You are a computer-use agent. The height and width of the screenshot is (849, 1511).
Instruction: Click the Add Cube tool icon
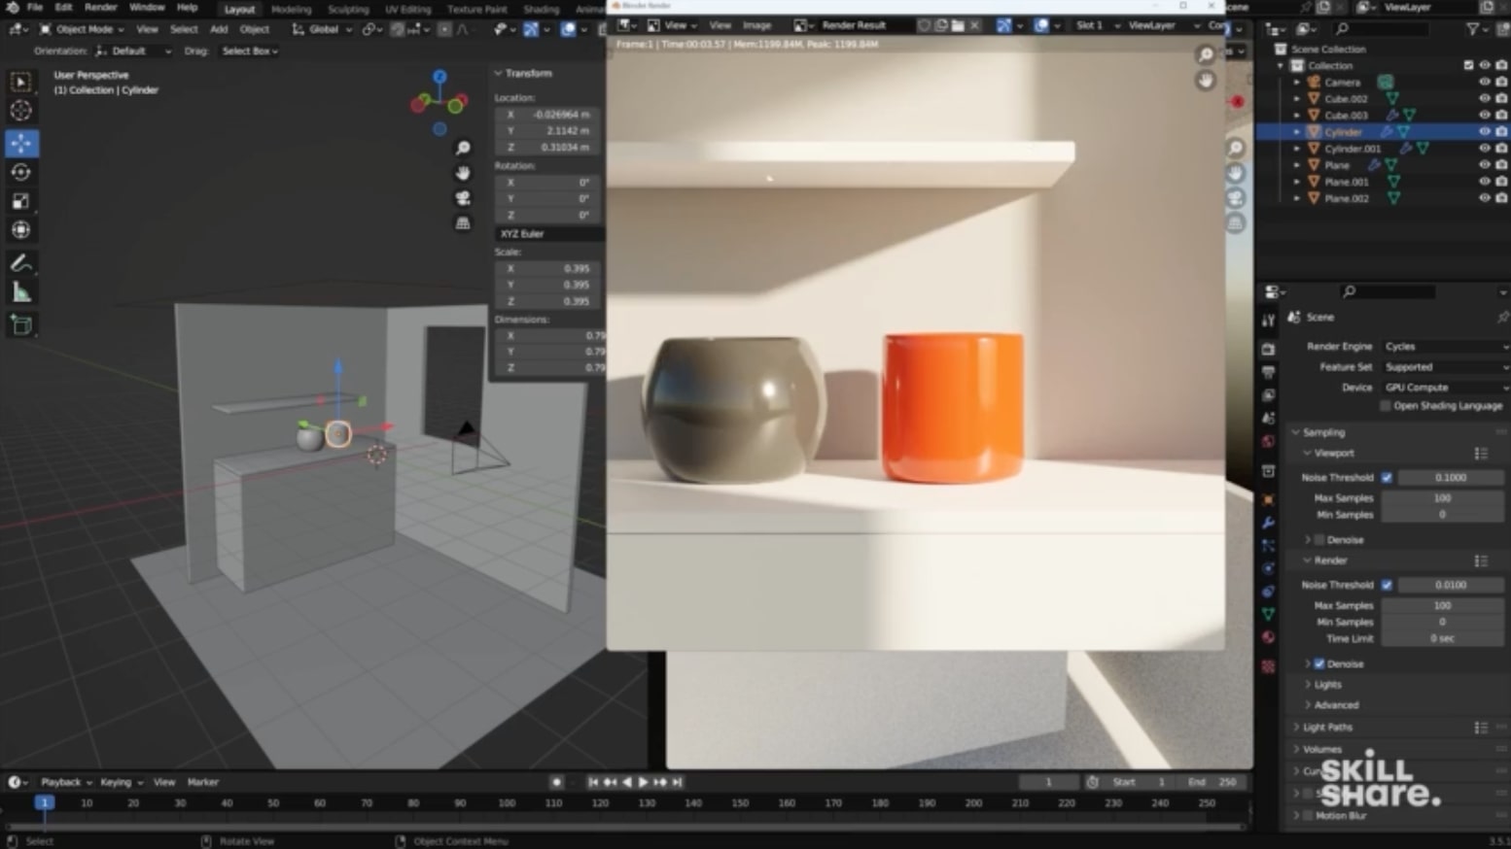(x=20, y=325)
